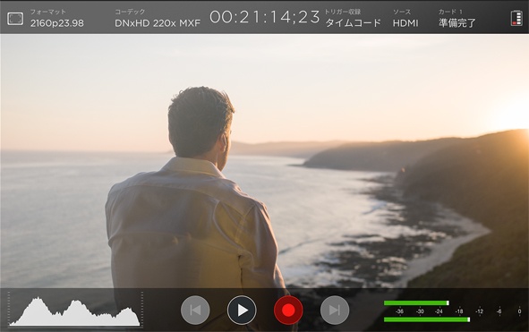Tap the histogram display
Viewport: 529px width, 332px height.
pyautogui.click(x=75, y=310)
